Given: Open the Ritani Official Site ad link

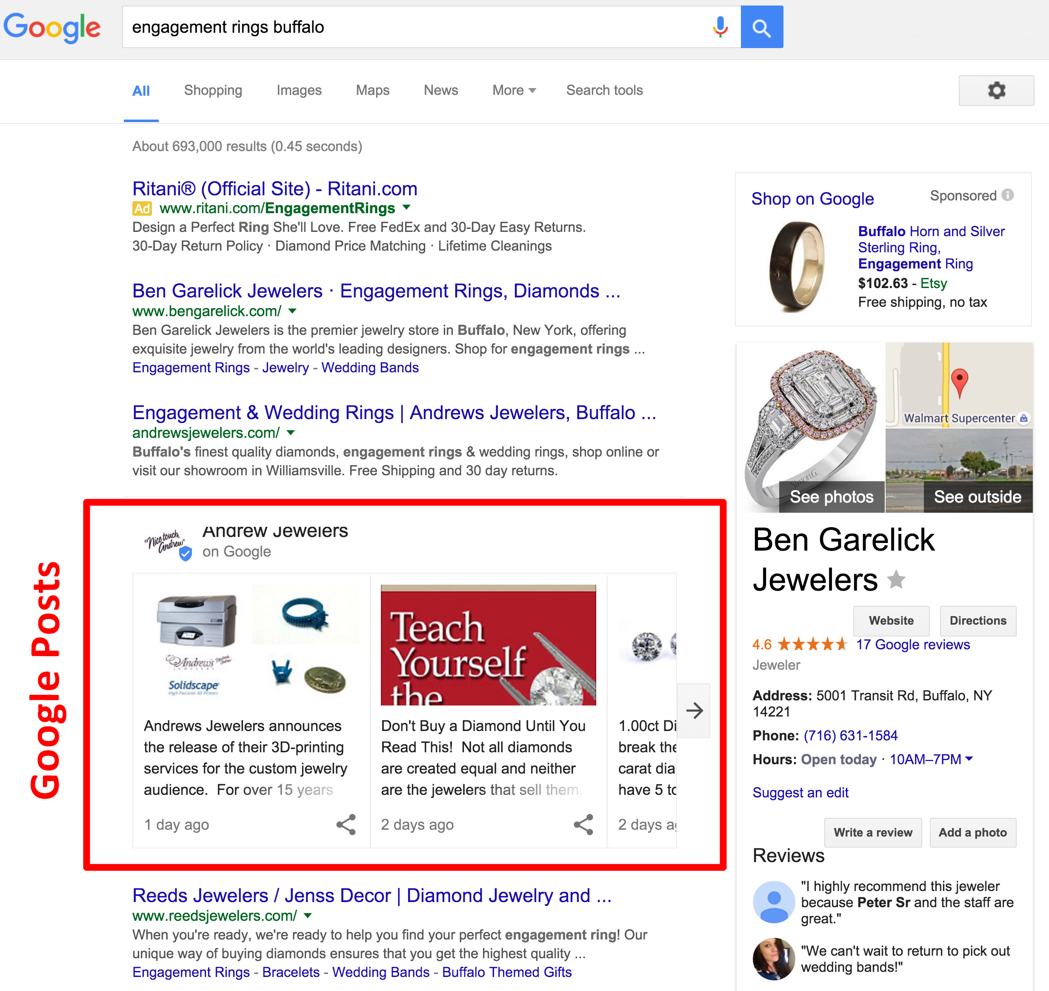Looking at the screenshot, I should pyautogui.click(x=274, y=188).
